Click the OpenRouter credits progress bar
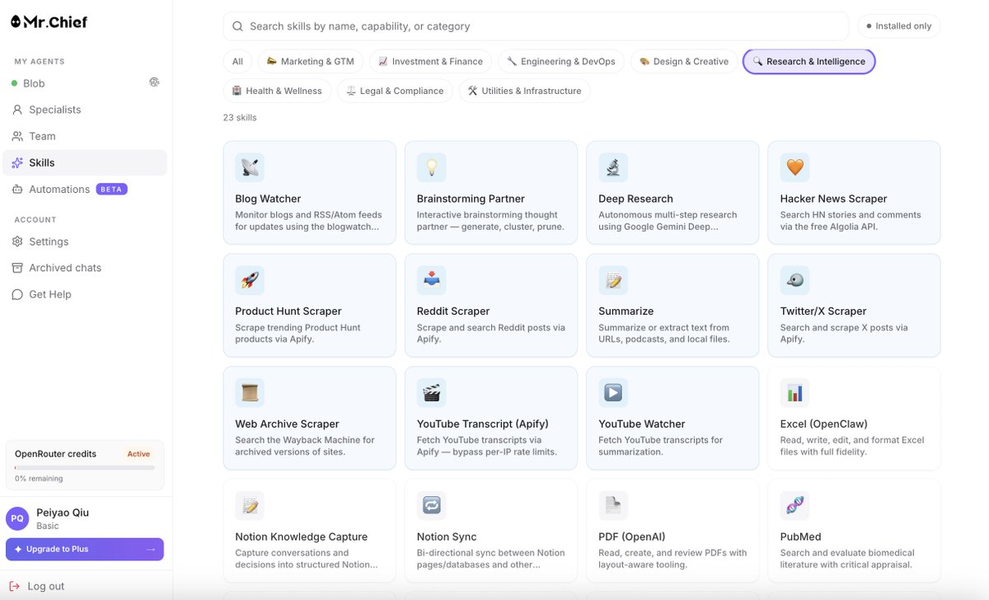Screen dimensions: 989x600 click(x=85, y=467)
